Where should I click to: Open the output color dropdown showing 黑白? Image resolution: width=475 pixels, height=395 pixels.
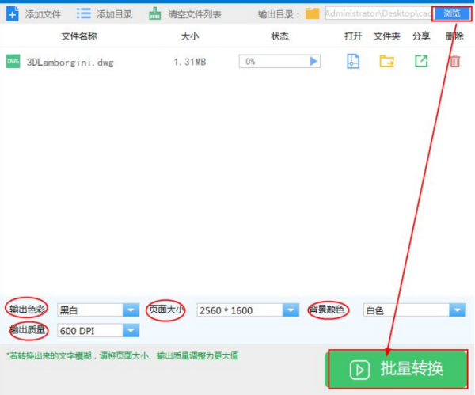click(x=98, y=310)
